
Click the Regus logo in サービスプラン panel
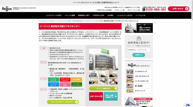[132, 65]
